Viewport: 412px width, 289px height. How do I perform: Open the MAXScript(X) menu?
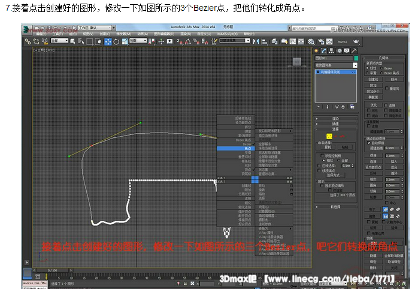(x=228, y=34)
